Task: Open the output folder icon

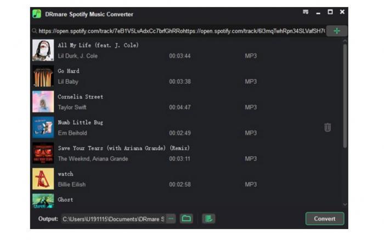Action: click(x=187, y=219)
